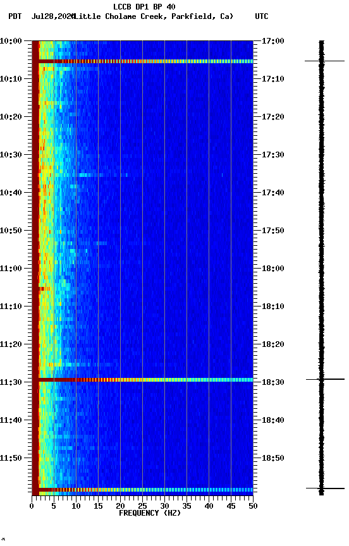Click the 18:40 UTC time label

coord(273,420)
